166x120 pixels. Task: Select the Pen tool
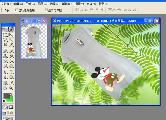(x=5, y=77)
